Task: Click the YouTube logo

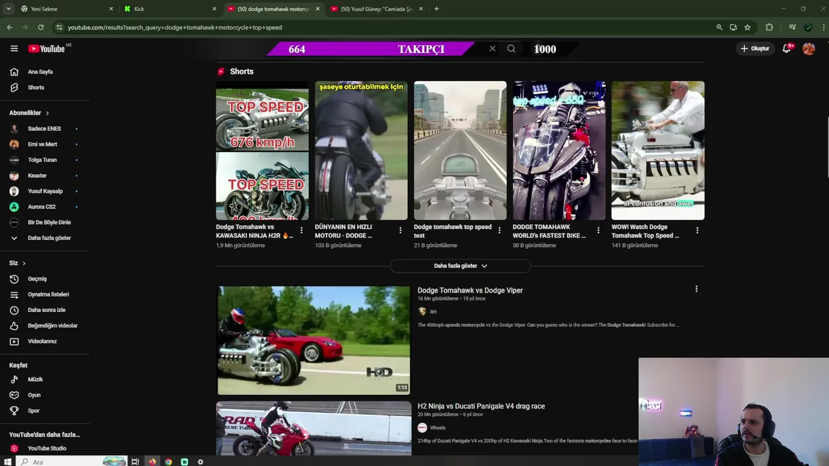Action: (46, 49)
